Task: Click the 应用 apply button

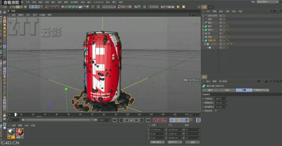Action: (x=192, y=142)
